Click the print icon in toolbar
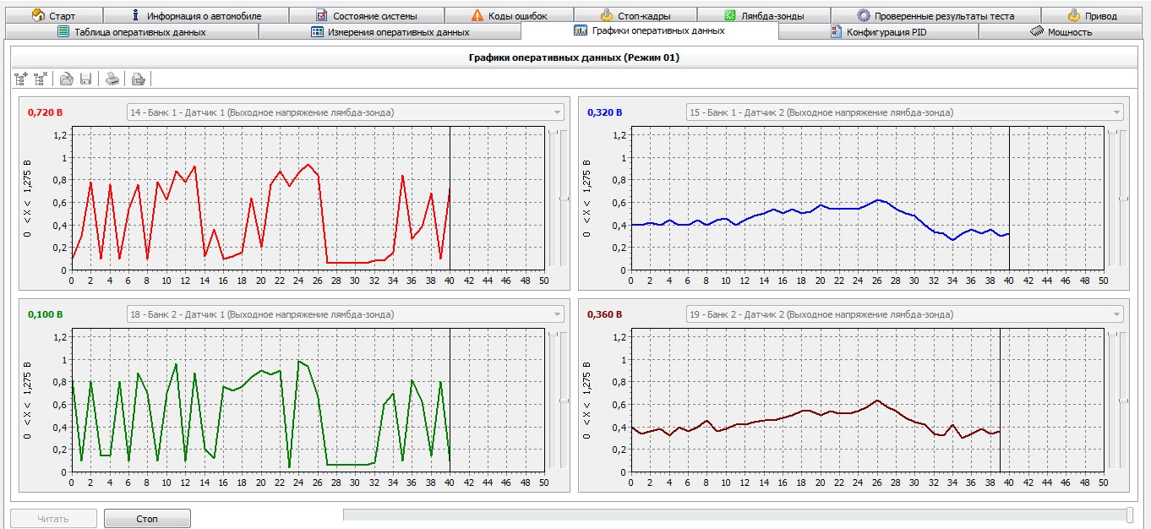The height and width of the screenshot is (529, 1151). pyautogui.click(x=112, y=79)
